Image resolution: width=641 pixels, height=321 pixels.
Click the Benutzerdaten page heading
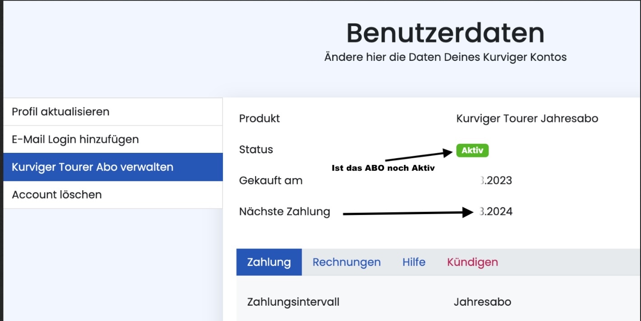tap(445, 33)
